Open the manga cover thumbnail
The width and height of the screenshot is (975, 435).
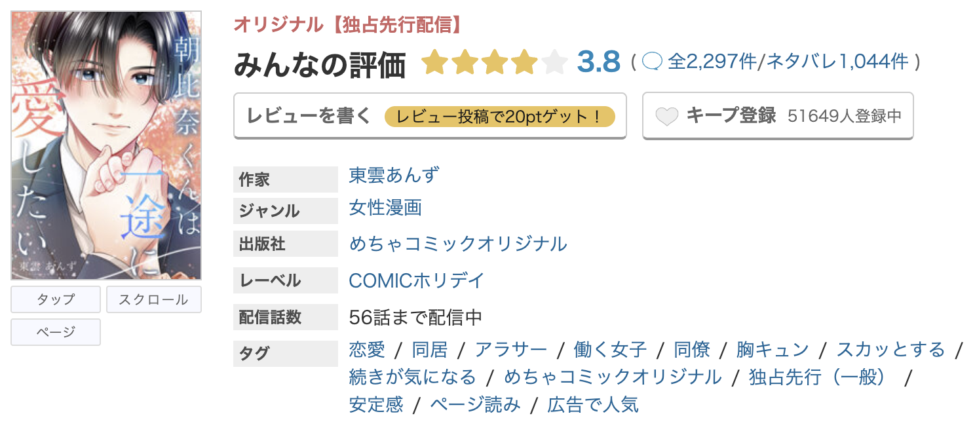(106, 145)
